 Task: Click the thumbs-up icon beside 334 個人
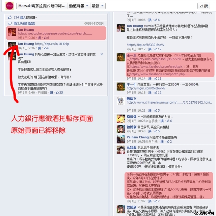10,17
